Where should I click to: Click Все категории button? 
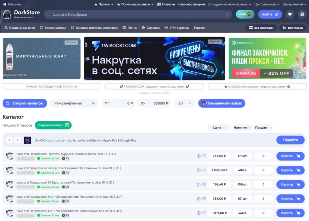(261, 28)
